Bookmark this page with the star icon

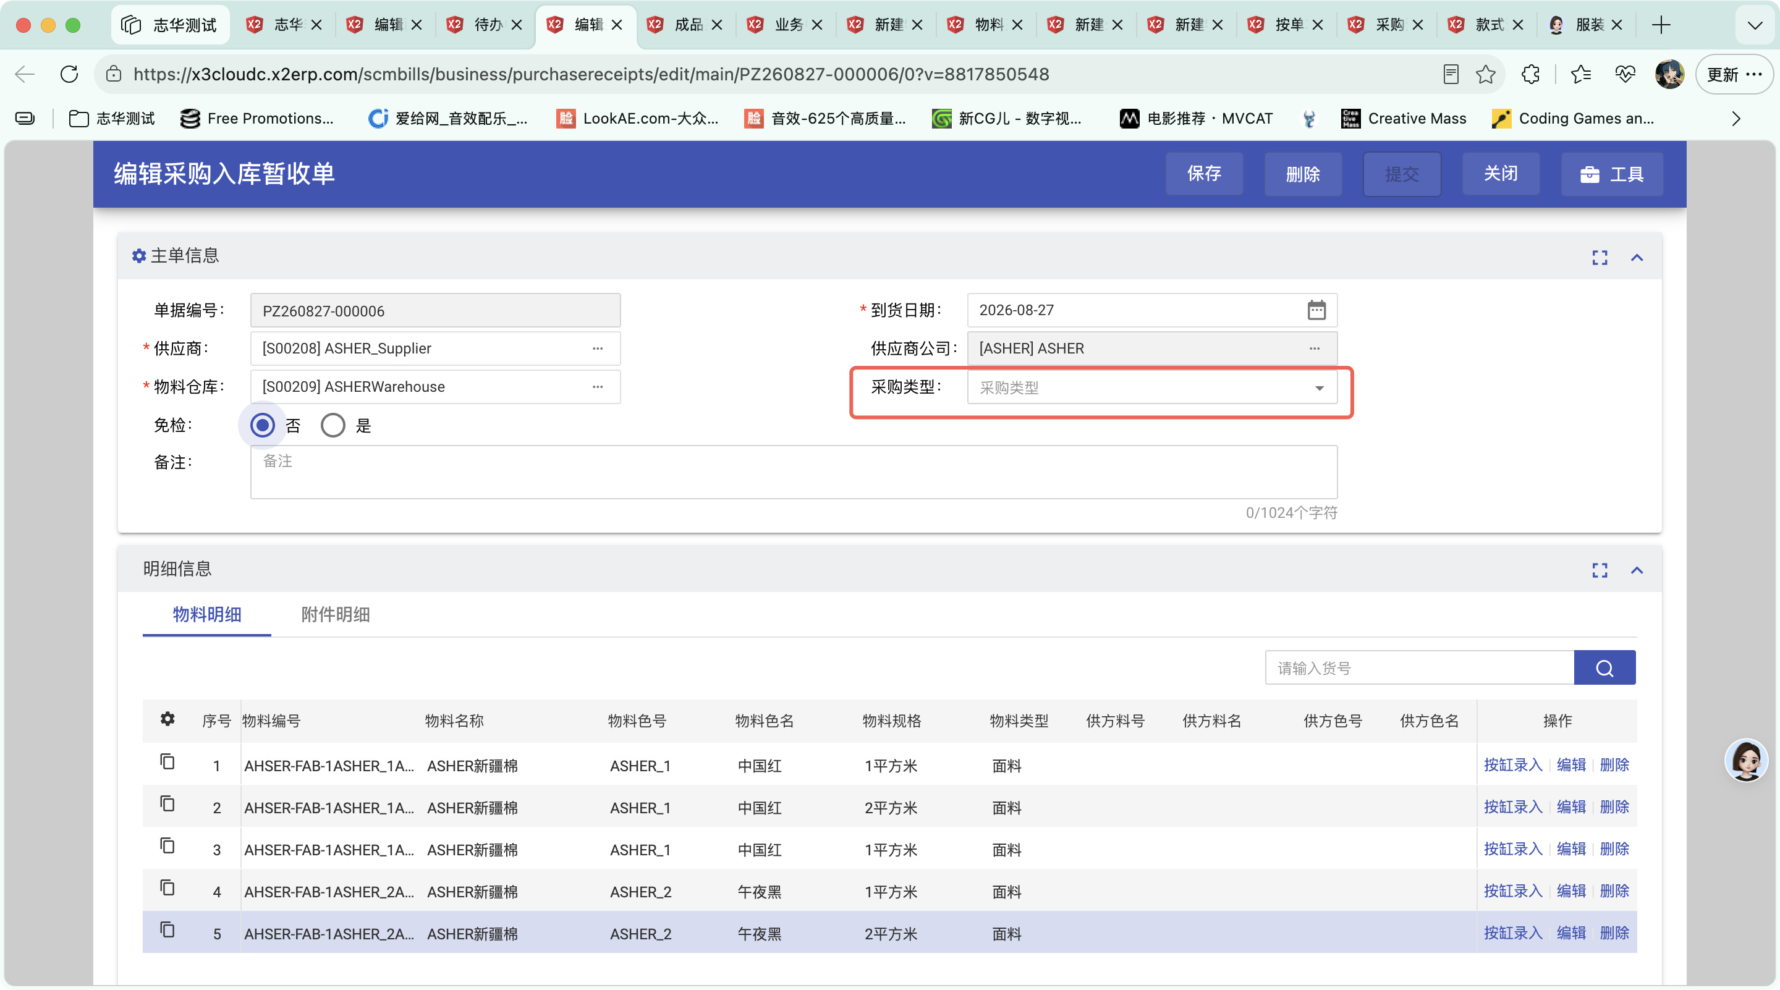(1486, 74)
